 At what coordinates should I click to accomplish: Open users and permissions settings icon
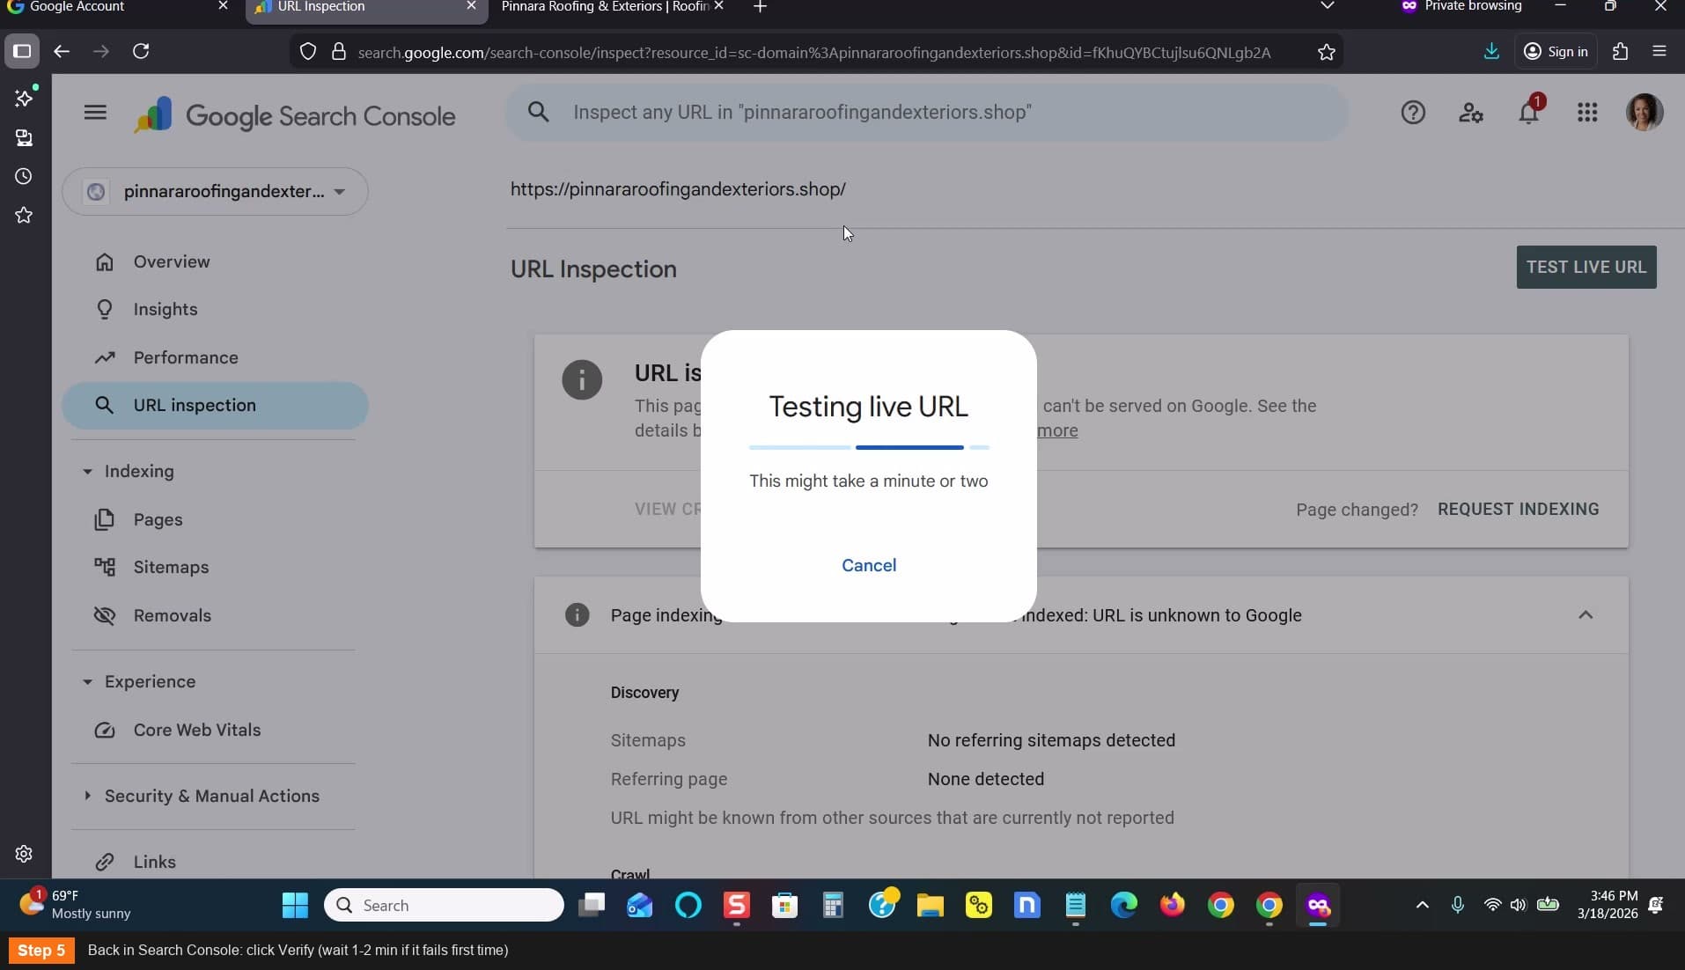tap(1471, 113)
